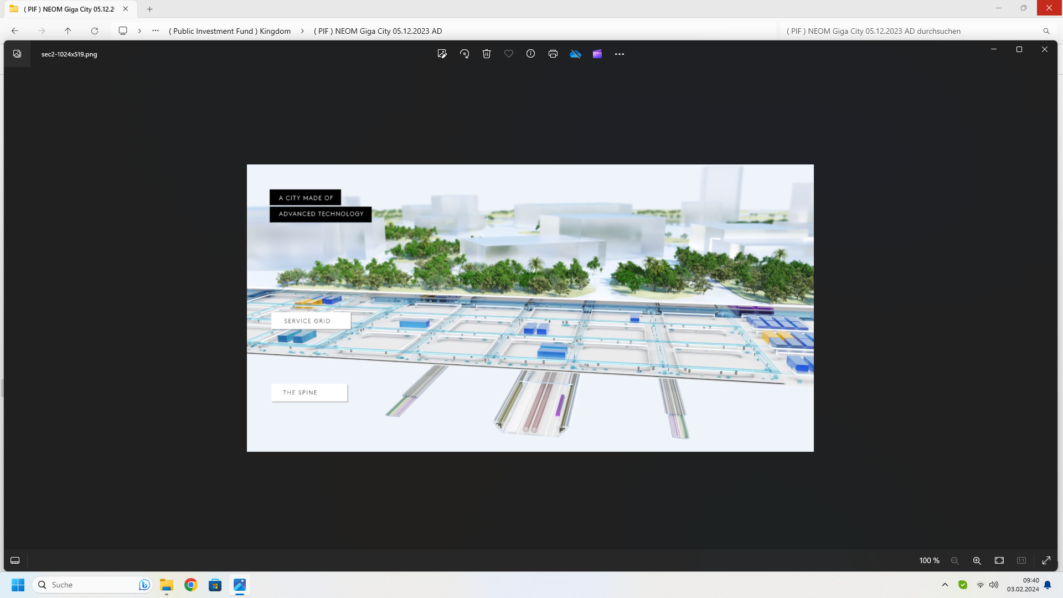Delete the image with trash icon

pos(487,54)
